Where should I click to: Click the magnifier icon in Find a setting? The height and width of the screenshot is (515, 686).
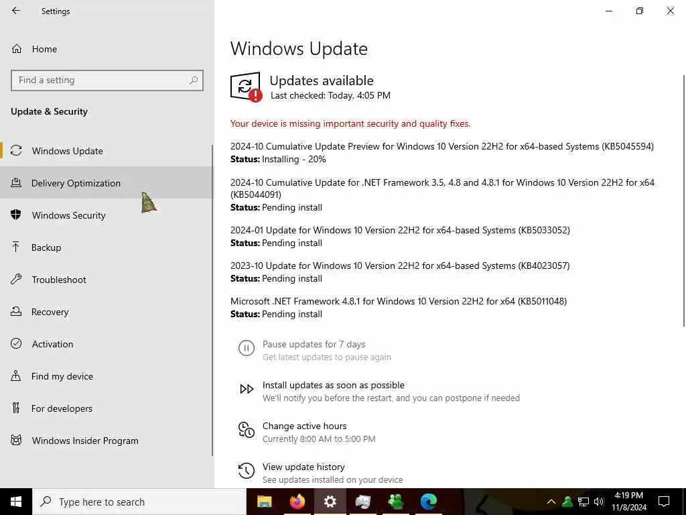tap(194, 80)
